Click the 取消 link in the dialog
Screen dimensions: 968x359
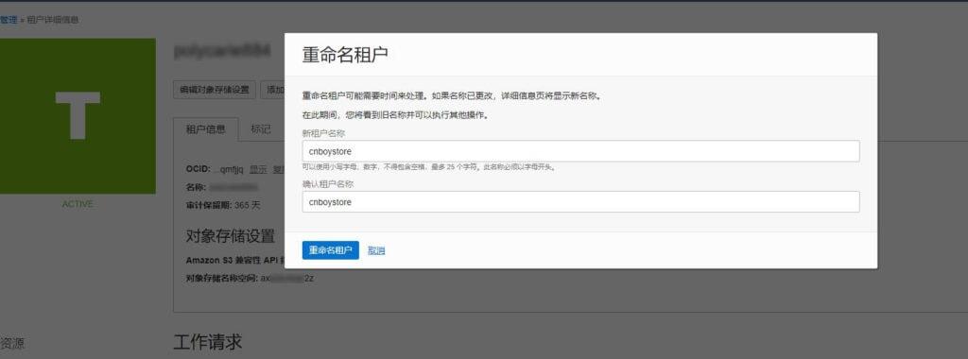tap(376, 250)
